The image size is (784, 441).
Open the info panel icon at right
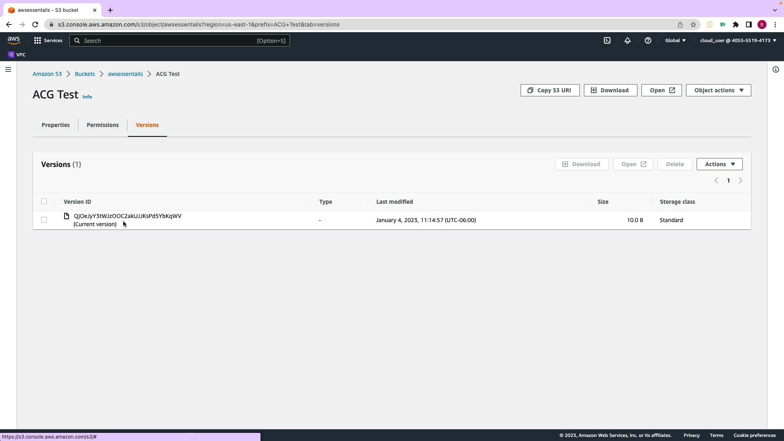point(775,69)
